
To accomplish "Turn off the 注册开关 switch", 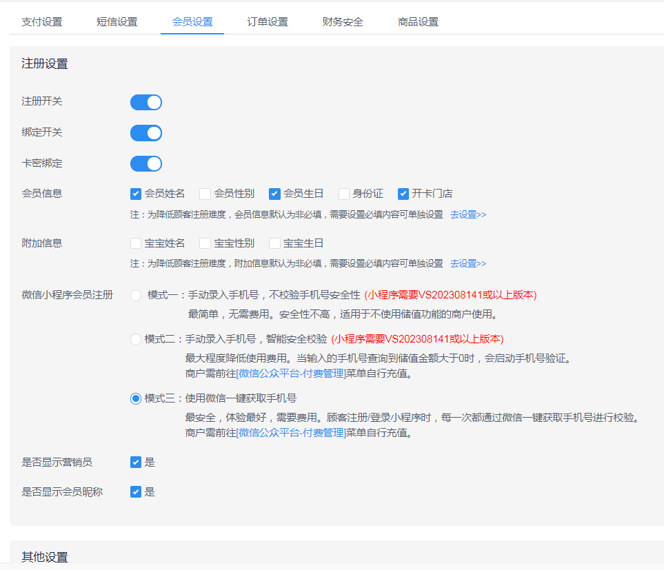I will pyautogui.click(x=146, y=103).
